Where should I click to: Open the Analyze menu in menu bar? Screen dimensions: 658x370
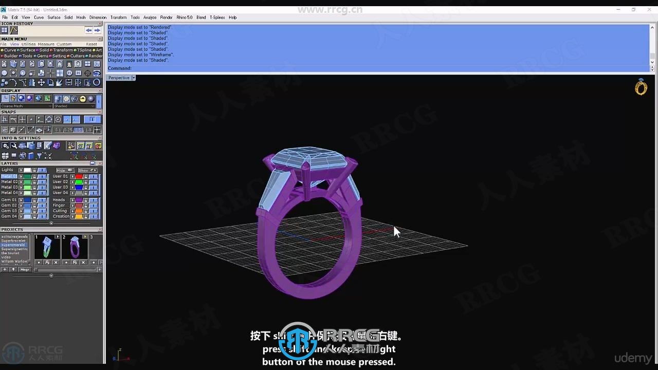click(150, 17)
